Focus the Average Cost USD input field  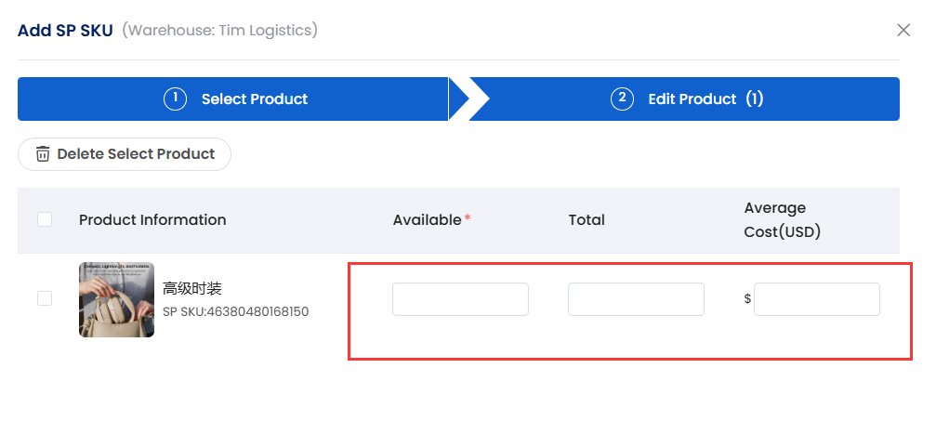pyautogui.click(x=817, y=299)
